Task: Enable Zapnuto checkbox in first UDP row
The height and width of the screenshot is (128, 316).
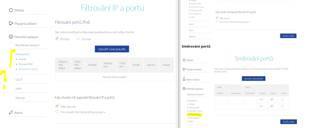Action: tap(271, 100)
